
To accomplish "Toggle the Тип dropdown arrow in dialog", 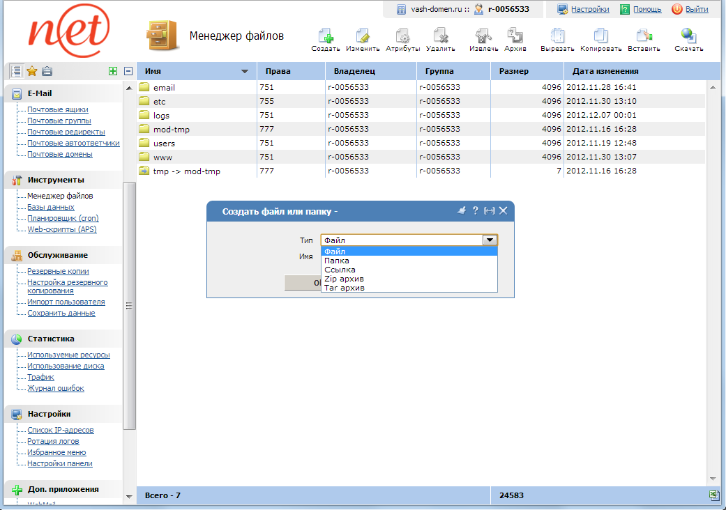I will coord(490,240).
